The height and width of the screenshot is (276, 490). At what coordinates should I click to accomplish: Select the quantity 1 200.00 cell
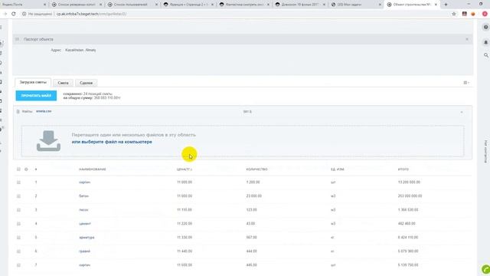[x=253, y=182]
